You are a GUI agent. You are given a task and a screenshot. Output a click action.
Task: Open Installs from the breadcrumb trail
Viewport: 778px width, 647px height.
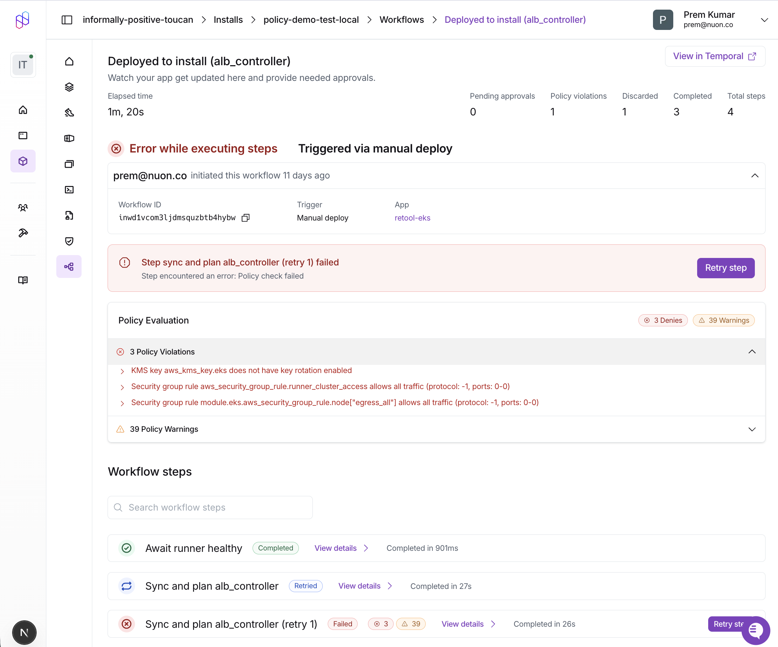click(x=228, y=20)
